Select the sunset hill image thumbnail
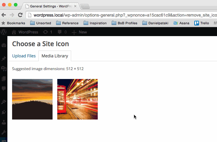 coord(32,99)
